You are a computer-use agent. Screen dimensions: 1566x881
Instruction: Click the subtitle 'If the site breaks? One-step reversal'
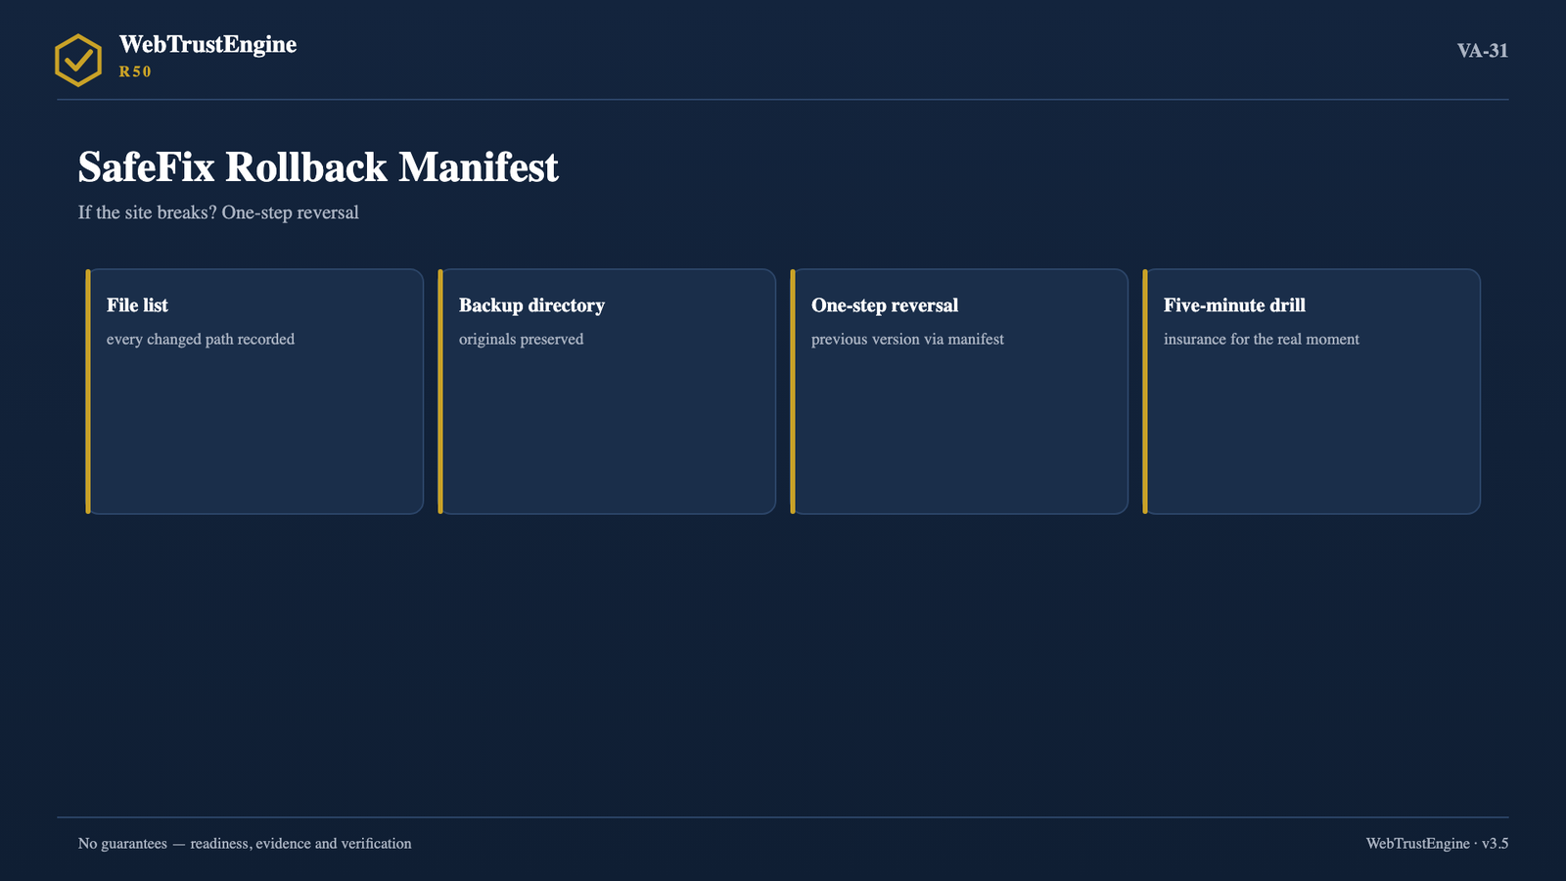pos(218,212)
